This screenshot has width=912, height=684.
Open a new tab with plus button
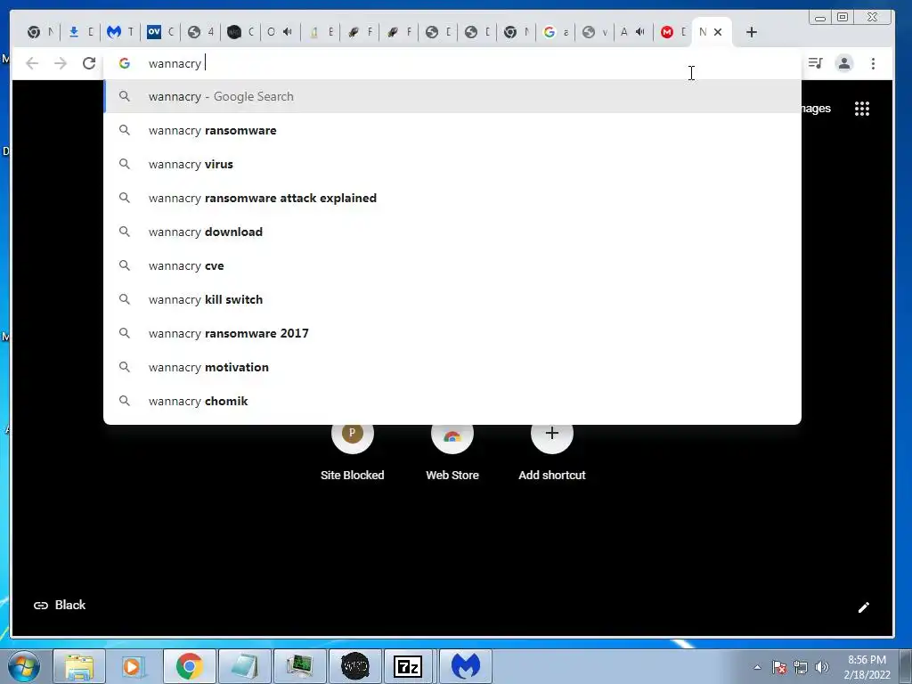coord(752,32)
